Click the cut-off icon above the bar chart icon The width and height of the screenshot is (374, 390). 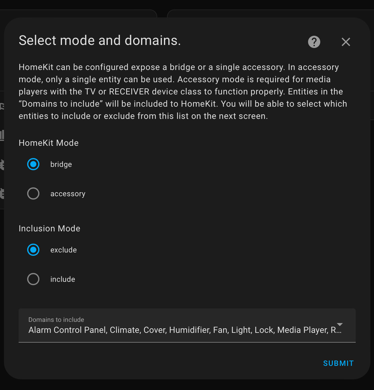[2, 106]
